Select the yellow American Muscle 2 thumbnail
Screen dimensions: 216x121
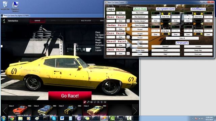coord(95,110)
